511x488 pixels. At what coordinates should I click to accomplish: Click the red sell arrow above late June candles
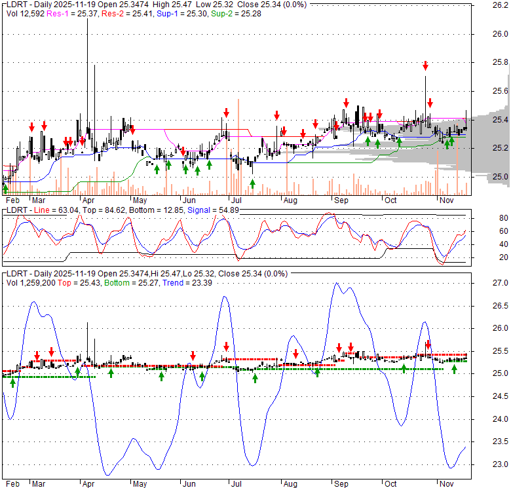(x=225, y=112)
